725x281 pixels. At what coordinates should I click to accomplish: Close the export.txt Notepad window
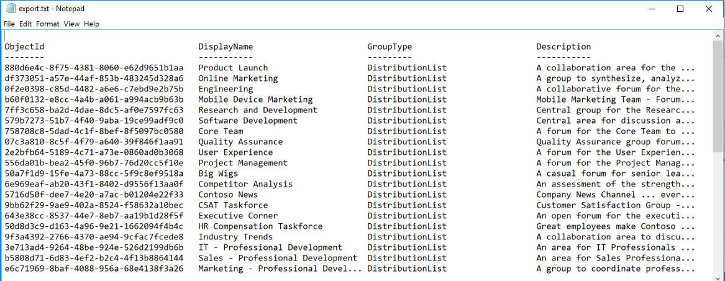708,9
